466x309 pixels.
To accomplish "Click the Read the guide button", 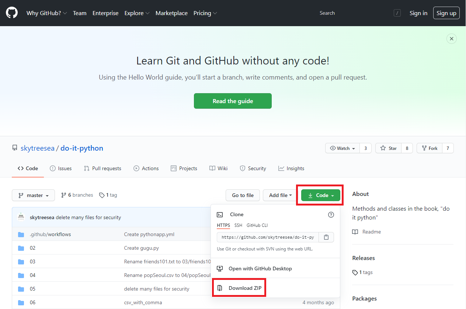I will click(233, 101).
